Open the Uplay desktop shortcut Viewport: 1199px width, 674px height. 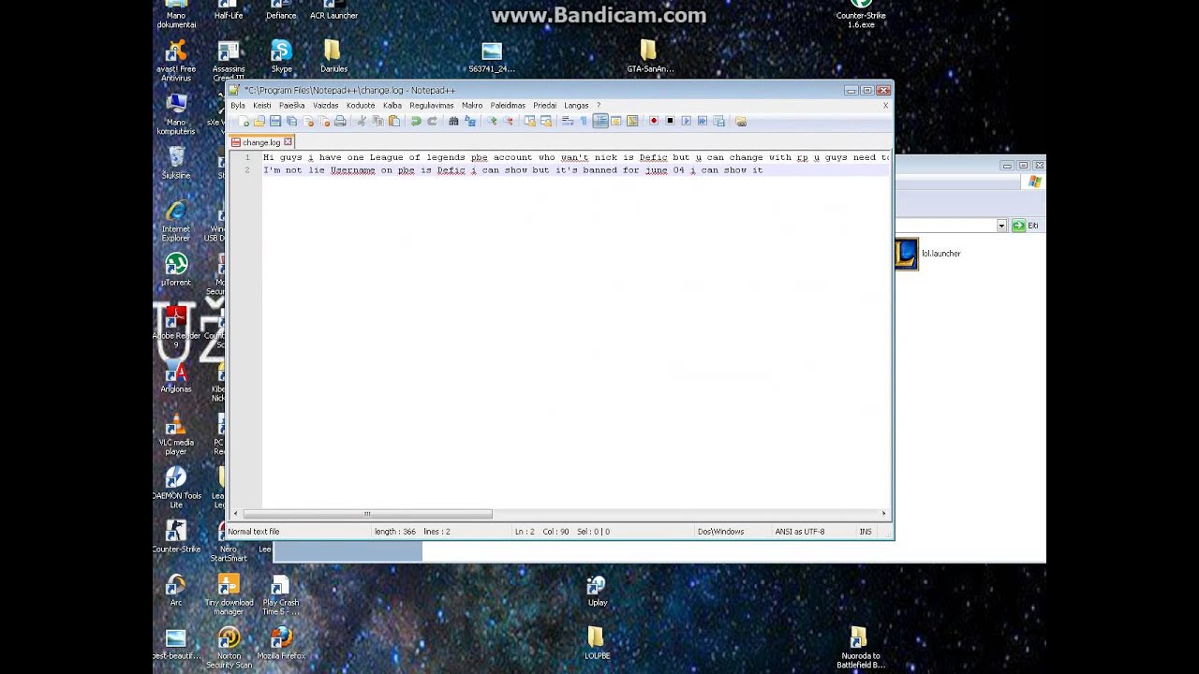[597, 591]
